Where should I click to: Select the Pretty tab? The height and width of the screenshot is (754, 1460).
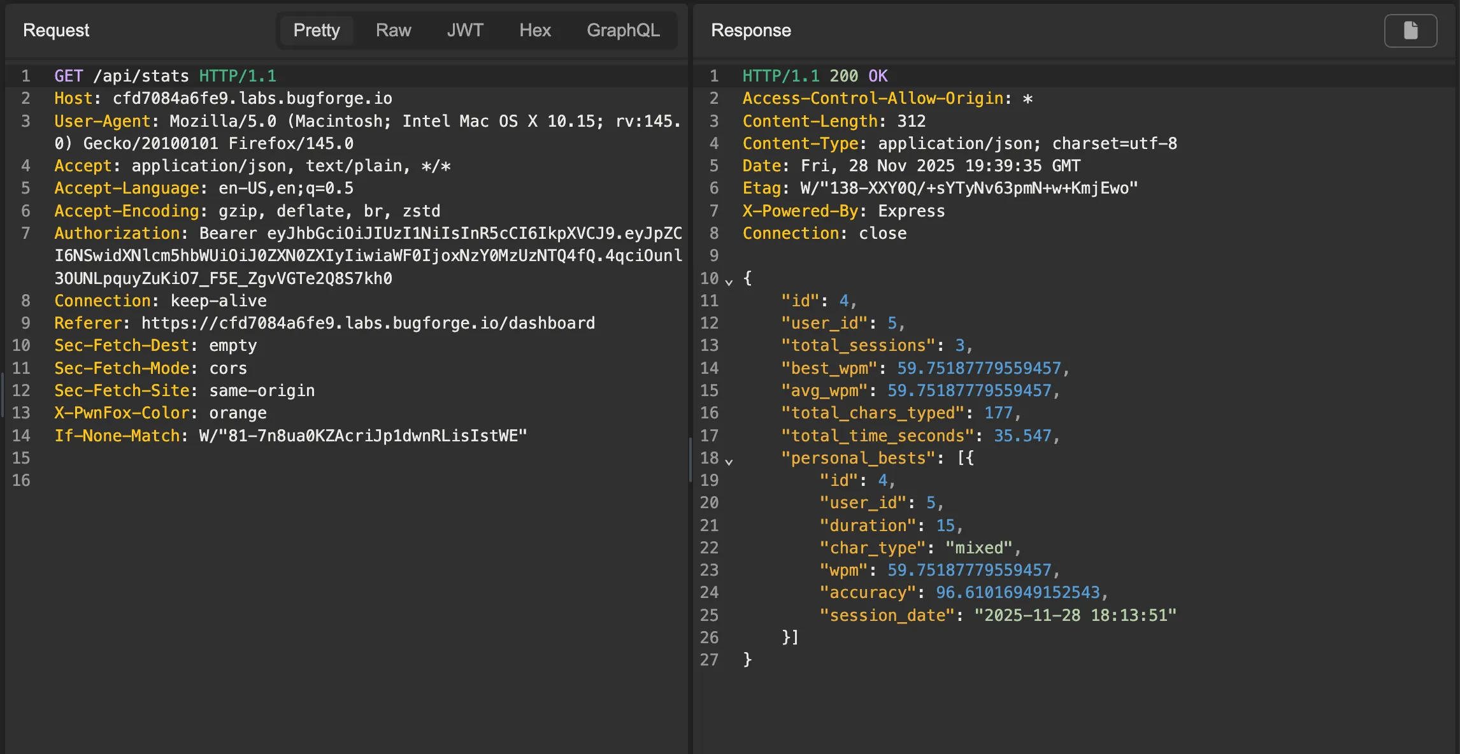tap(317, 30)
